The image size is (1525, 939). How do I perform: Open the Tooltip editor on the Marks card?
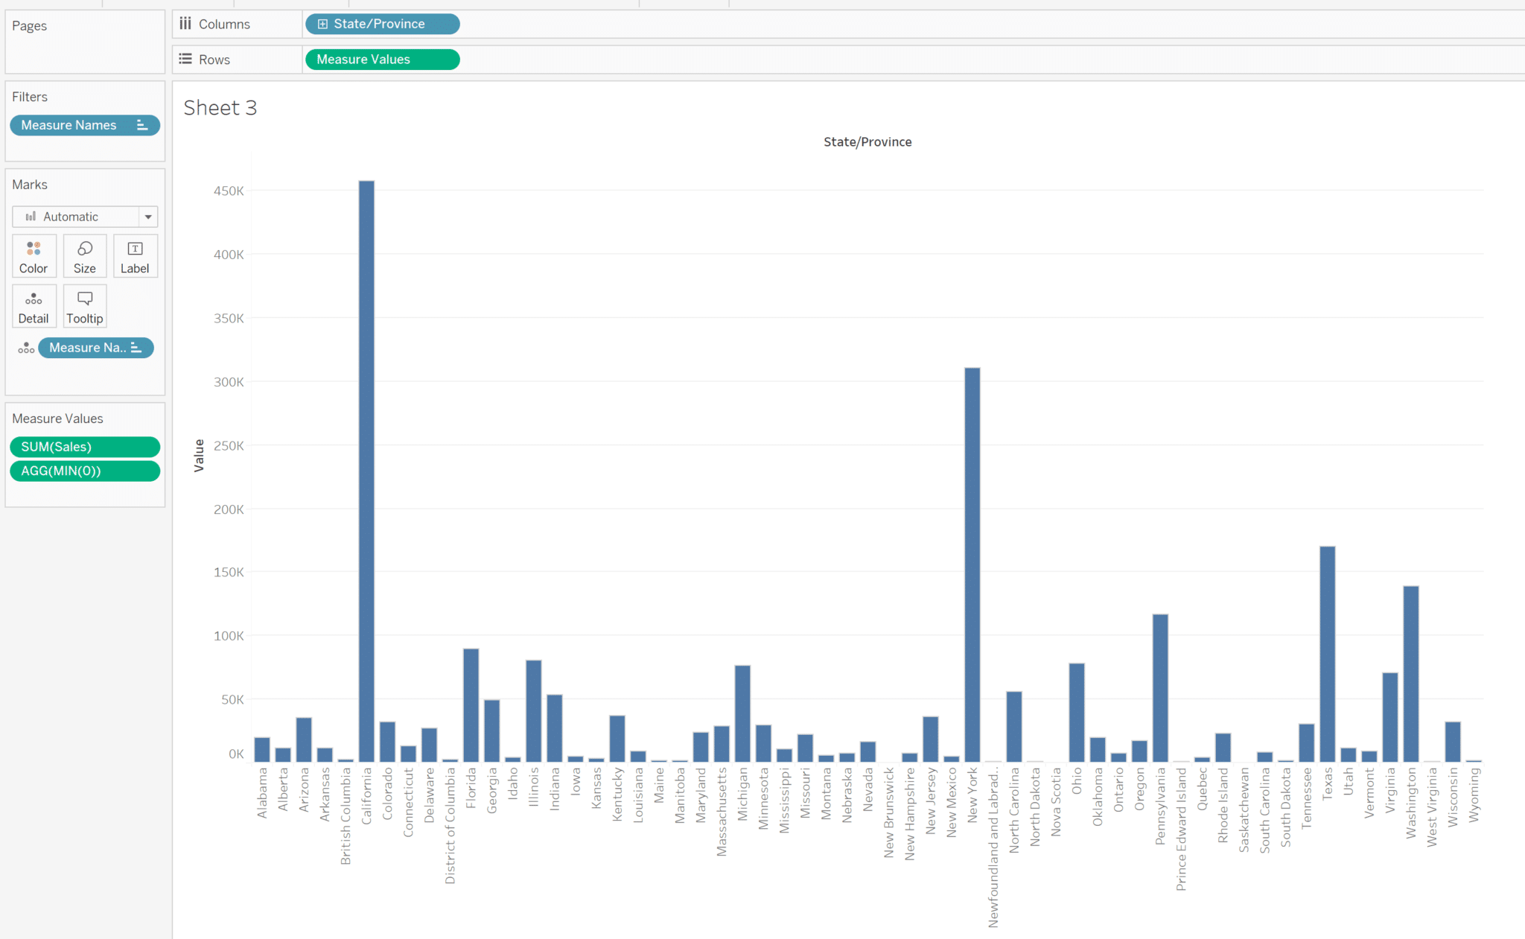pyautogui.click(x=84, y=305)
